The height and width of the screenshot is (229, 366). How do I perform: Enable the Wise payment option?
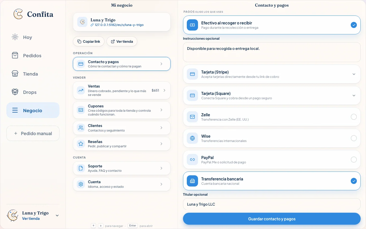354,138
